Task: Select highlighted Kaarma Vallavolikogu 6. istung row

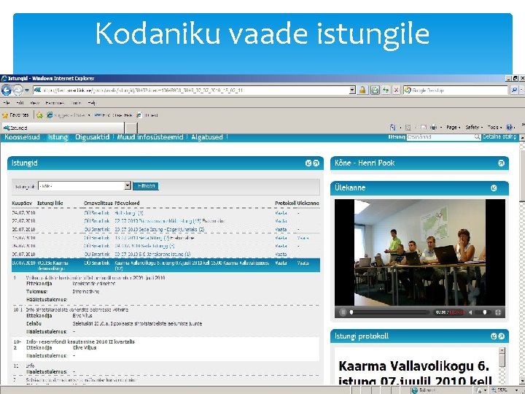Action: pyautogui.click(x=166, y=266)
